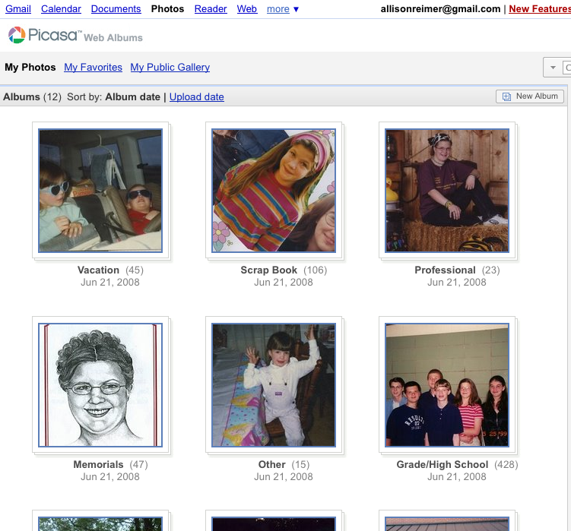571x531 pixels.
Task: Click the search input field at right
Action: click(566, 68)
